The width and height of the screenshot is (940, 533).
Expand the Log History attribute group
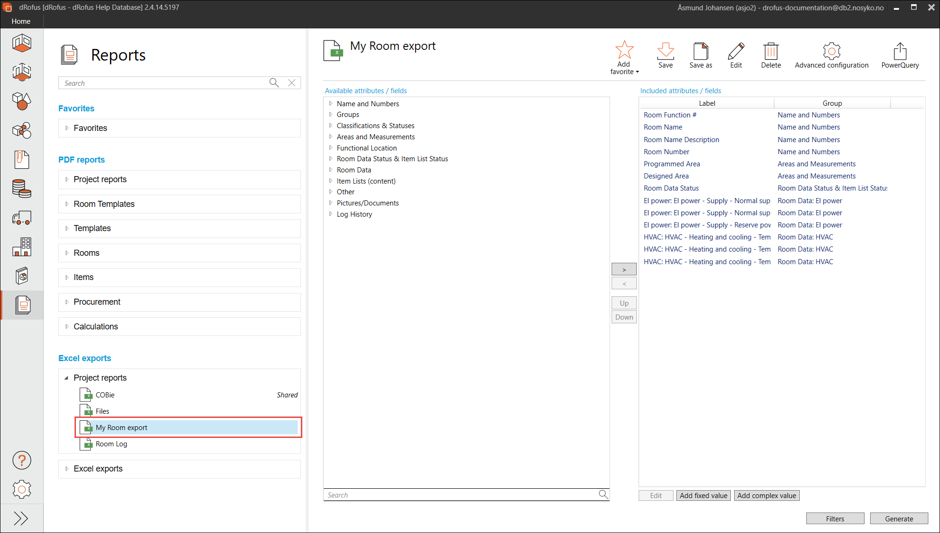tap(331, 214)
